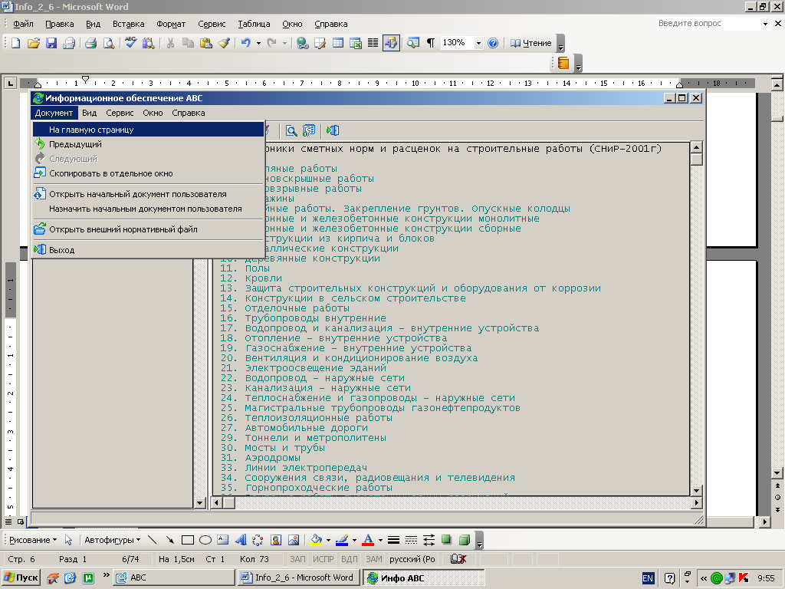Open the Columns layout icon
The width and height of the screenshot is (785, 589).
pos(373,43)
